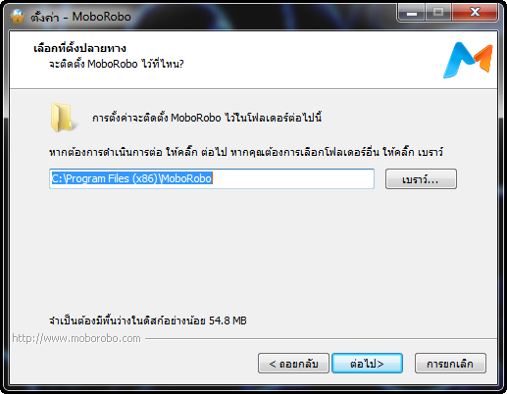Click the http://www.moborobo.com address text
The width and height of the screenshot is (507, 394).
[76, 338]
